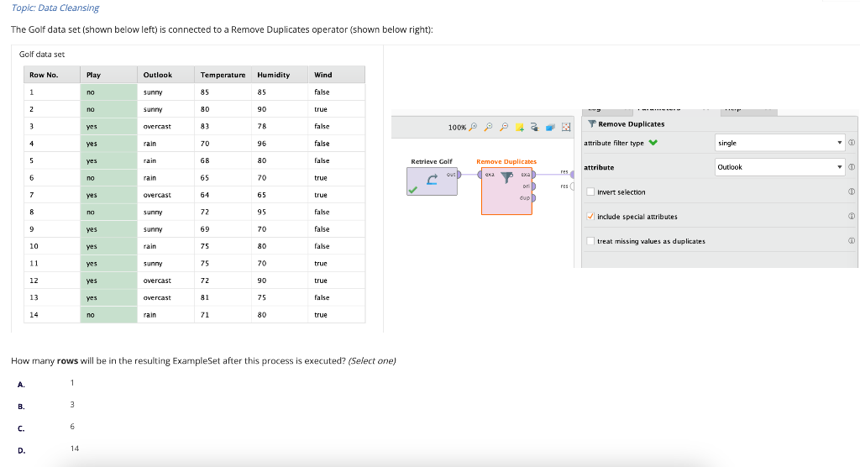Click the dup output port
The height and width of the screenshot is (467, 860).
click(x=532, y=197)
